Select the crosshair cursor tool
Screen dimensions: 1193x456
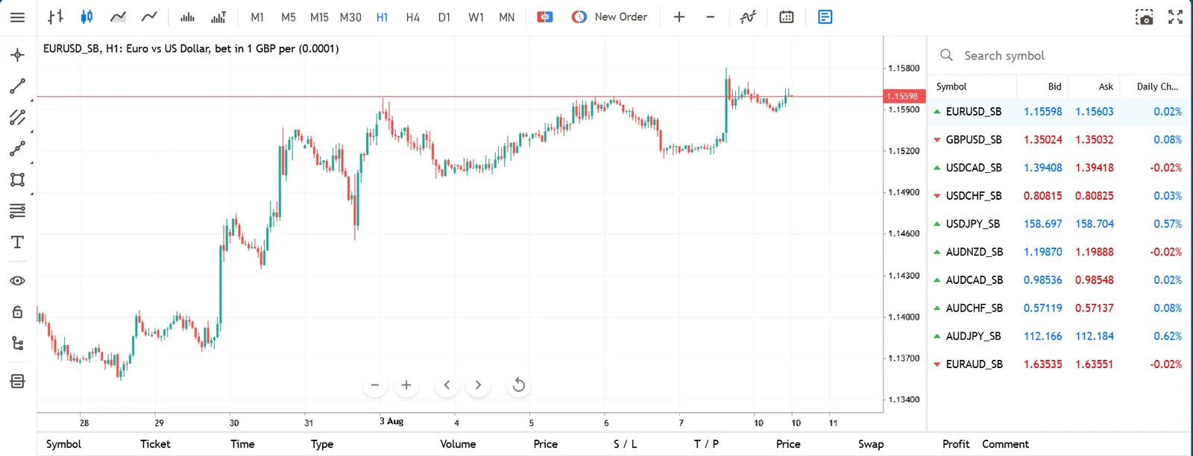(x=18, y=55)
